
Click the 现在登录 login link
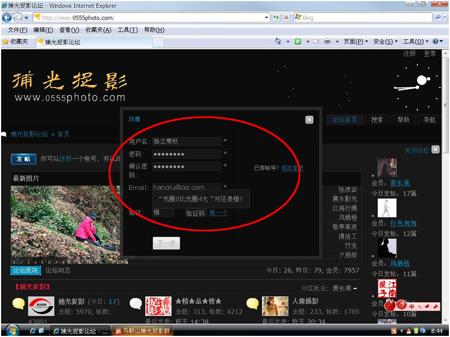click(x=292, y=168)
